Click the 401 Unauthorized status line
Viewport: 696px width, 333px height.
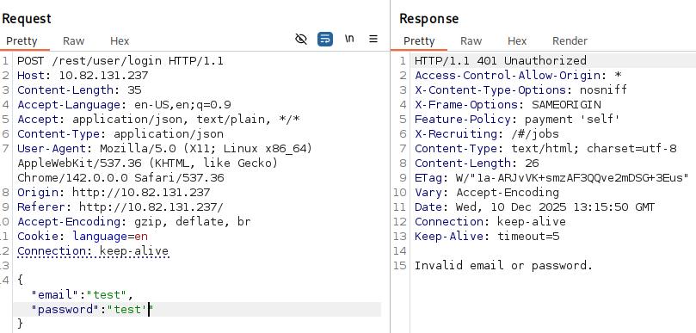[x=500, y=60]
